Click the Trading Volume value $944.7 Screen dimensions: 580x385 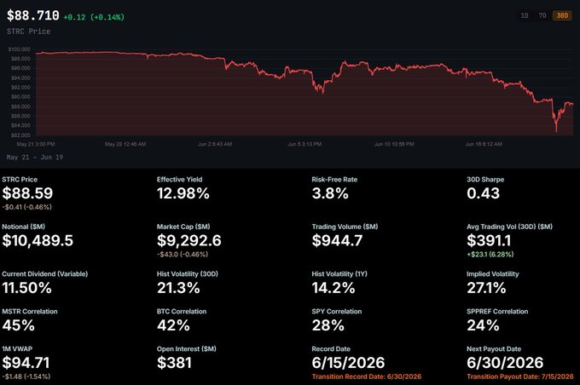click(337, 240)
